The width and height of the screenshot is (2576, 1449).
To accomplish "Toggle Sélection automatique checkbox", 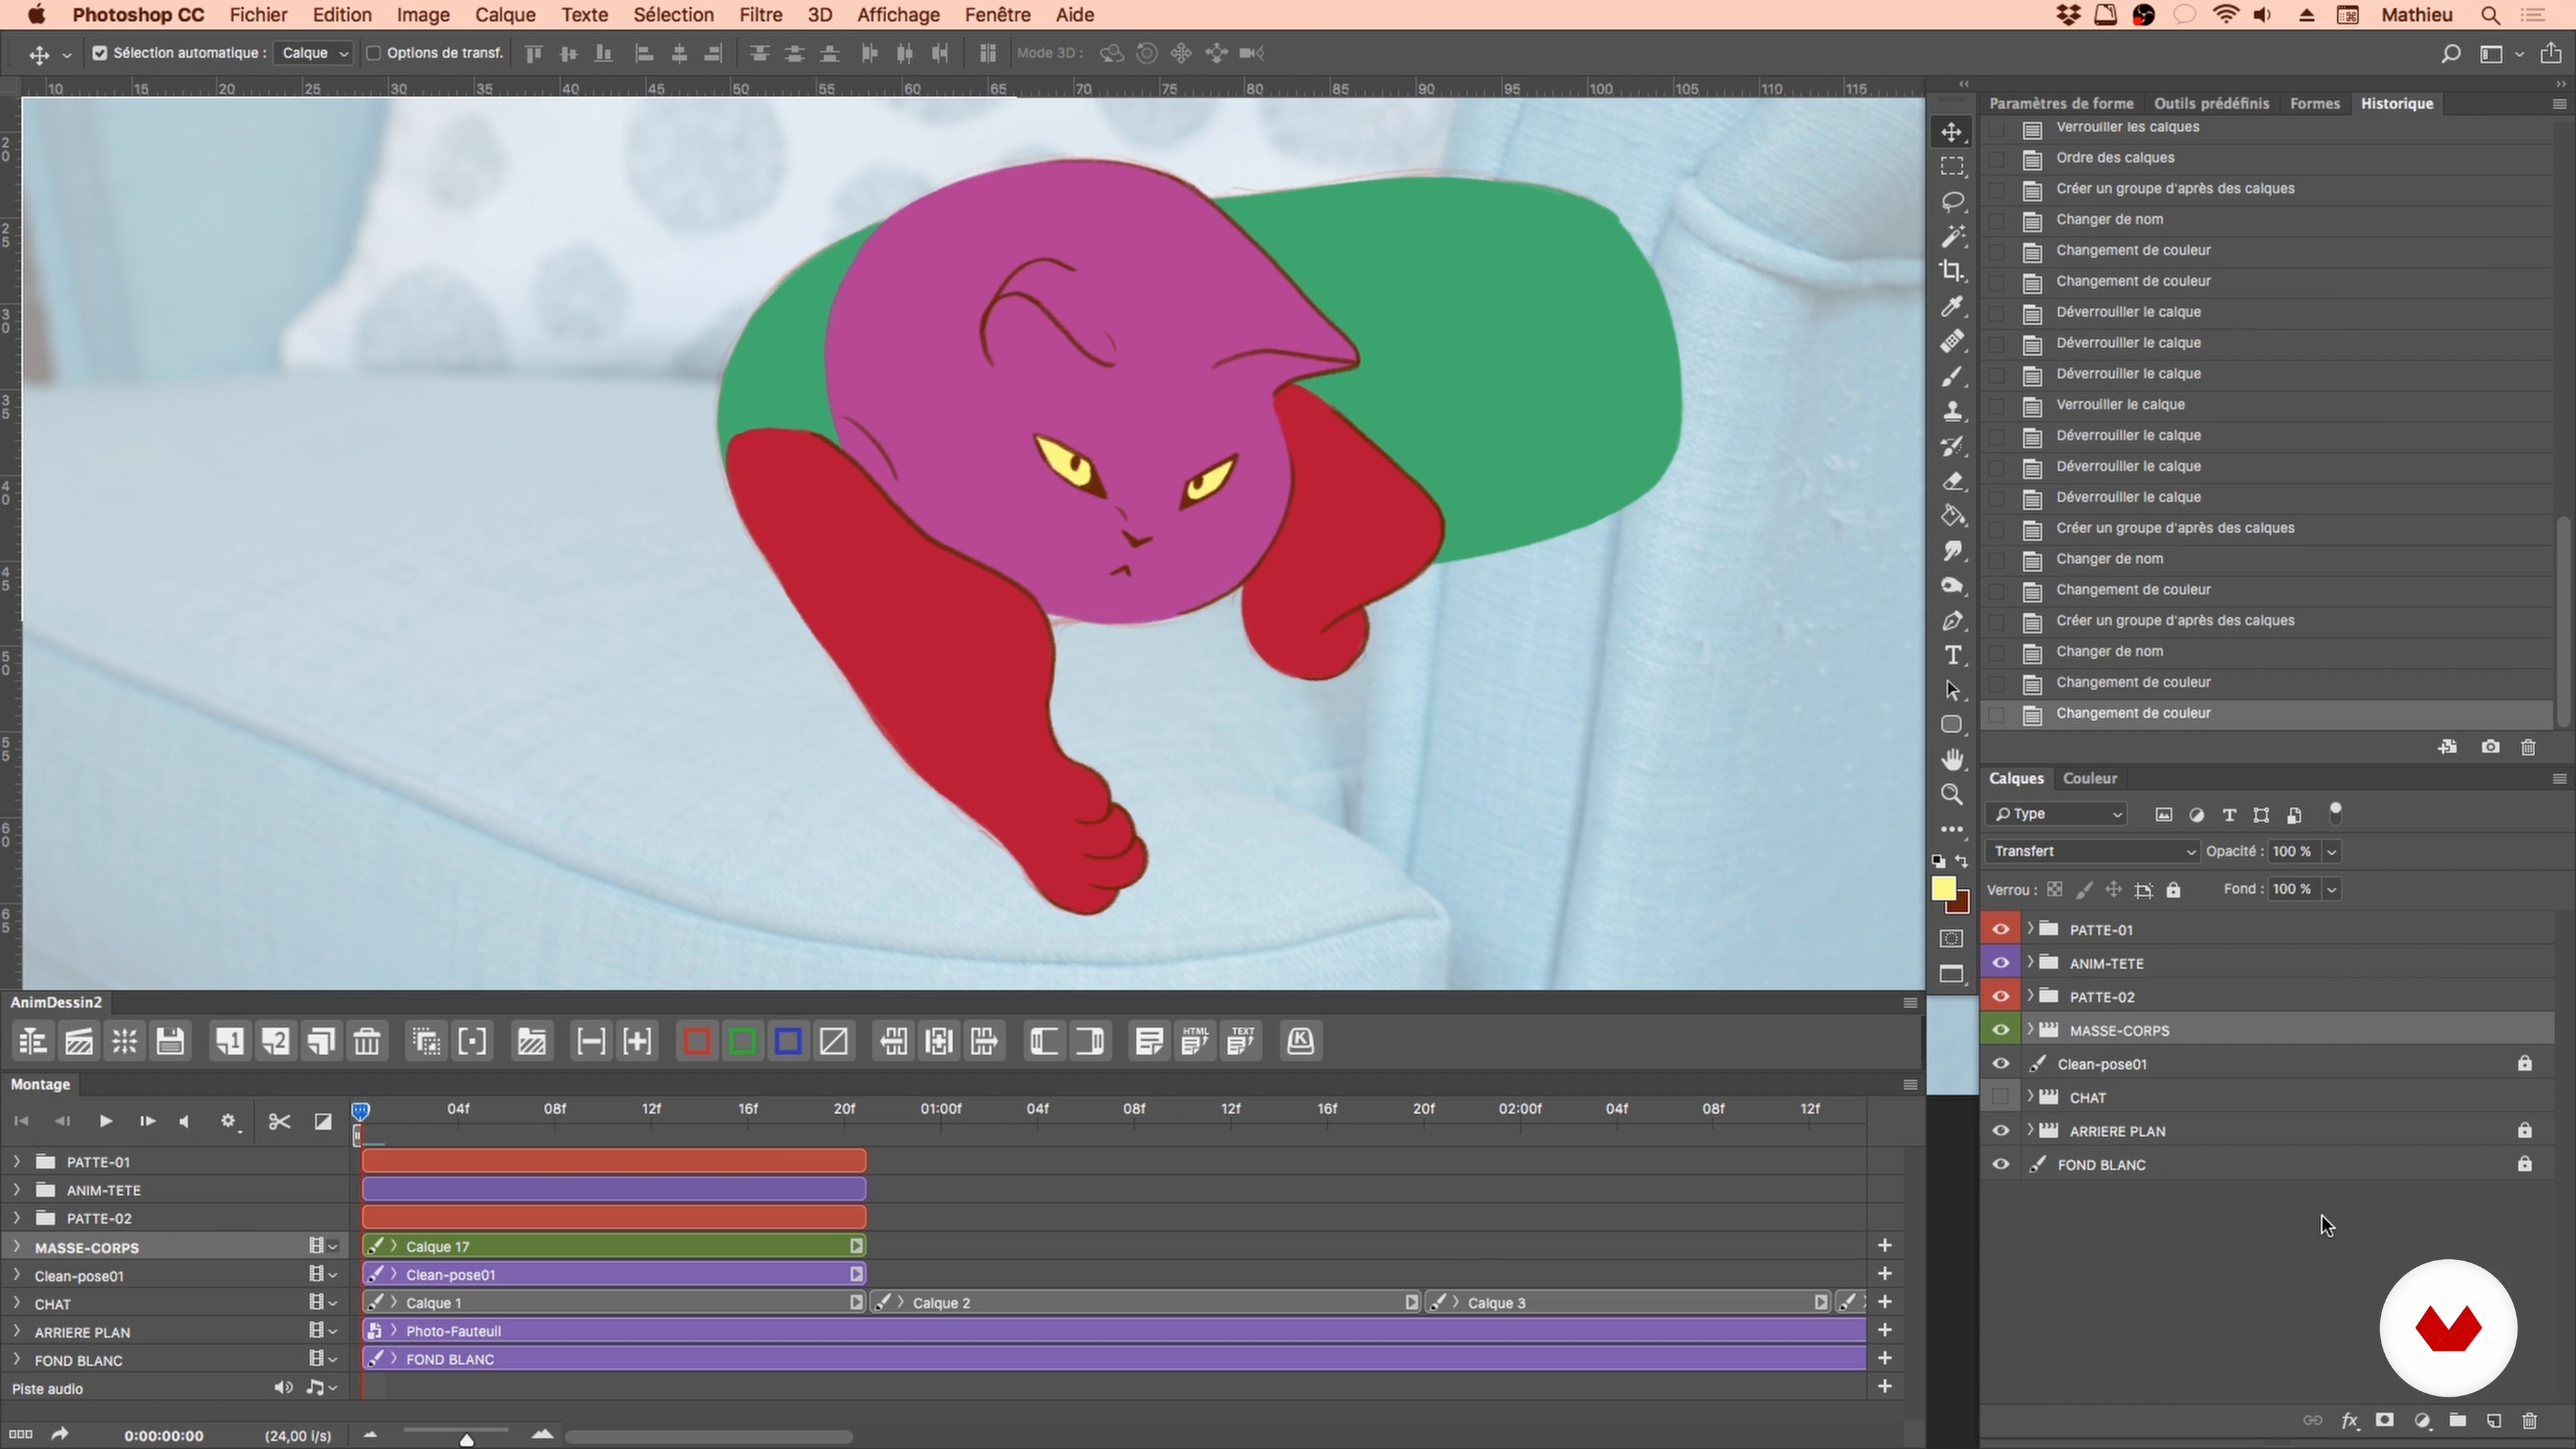I will click(x=100, y=53).
